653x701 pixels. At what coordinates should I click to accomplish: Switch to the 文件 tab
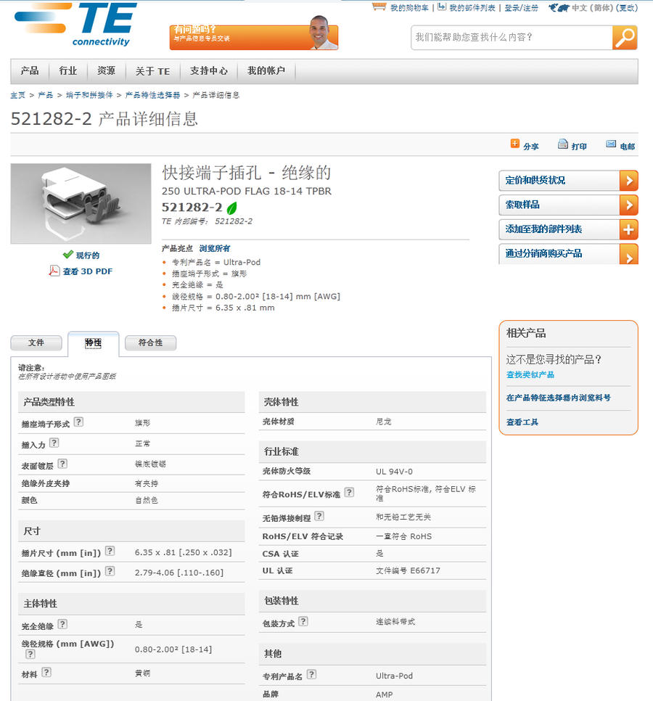click(x=36, y=343)
